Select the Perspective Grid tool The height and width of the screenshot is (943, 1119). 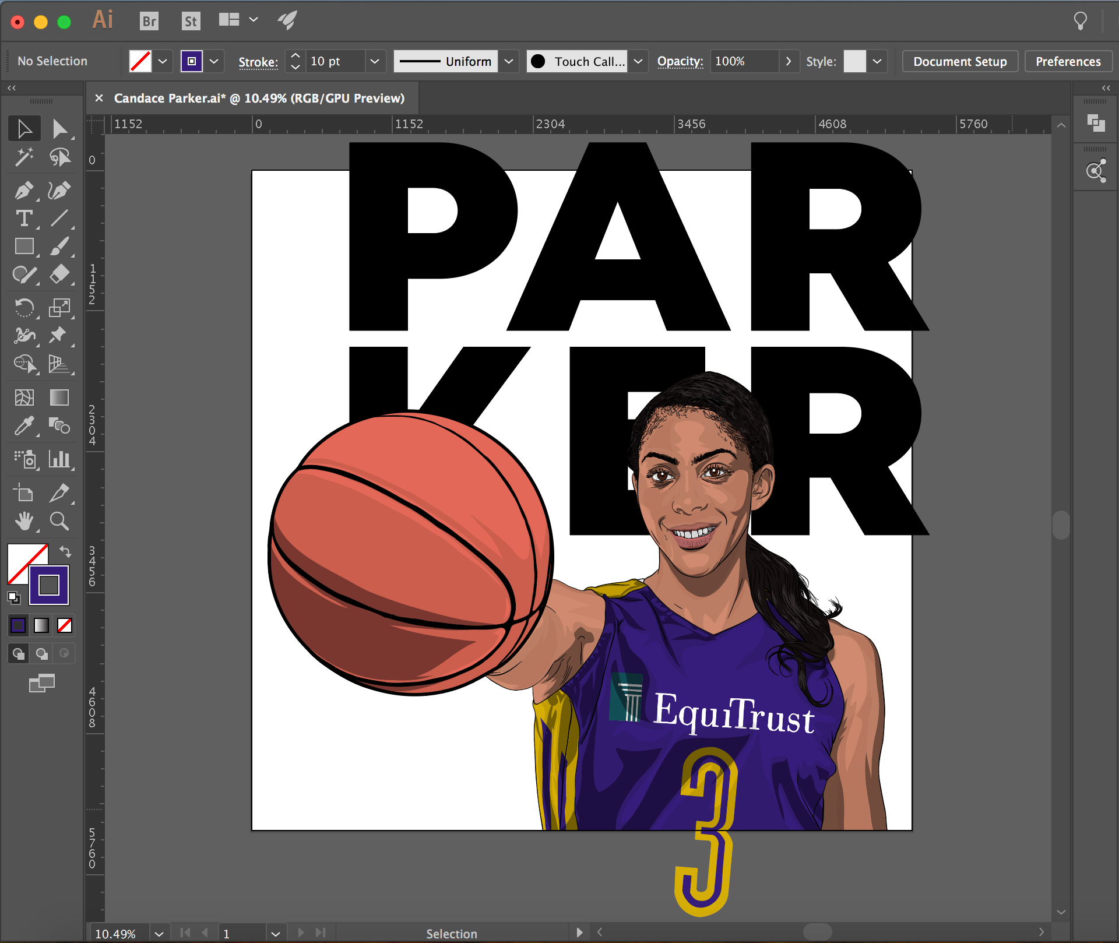(59, 364)
